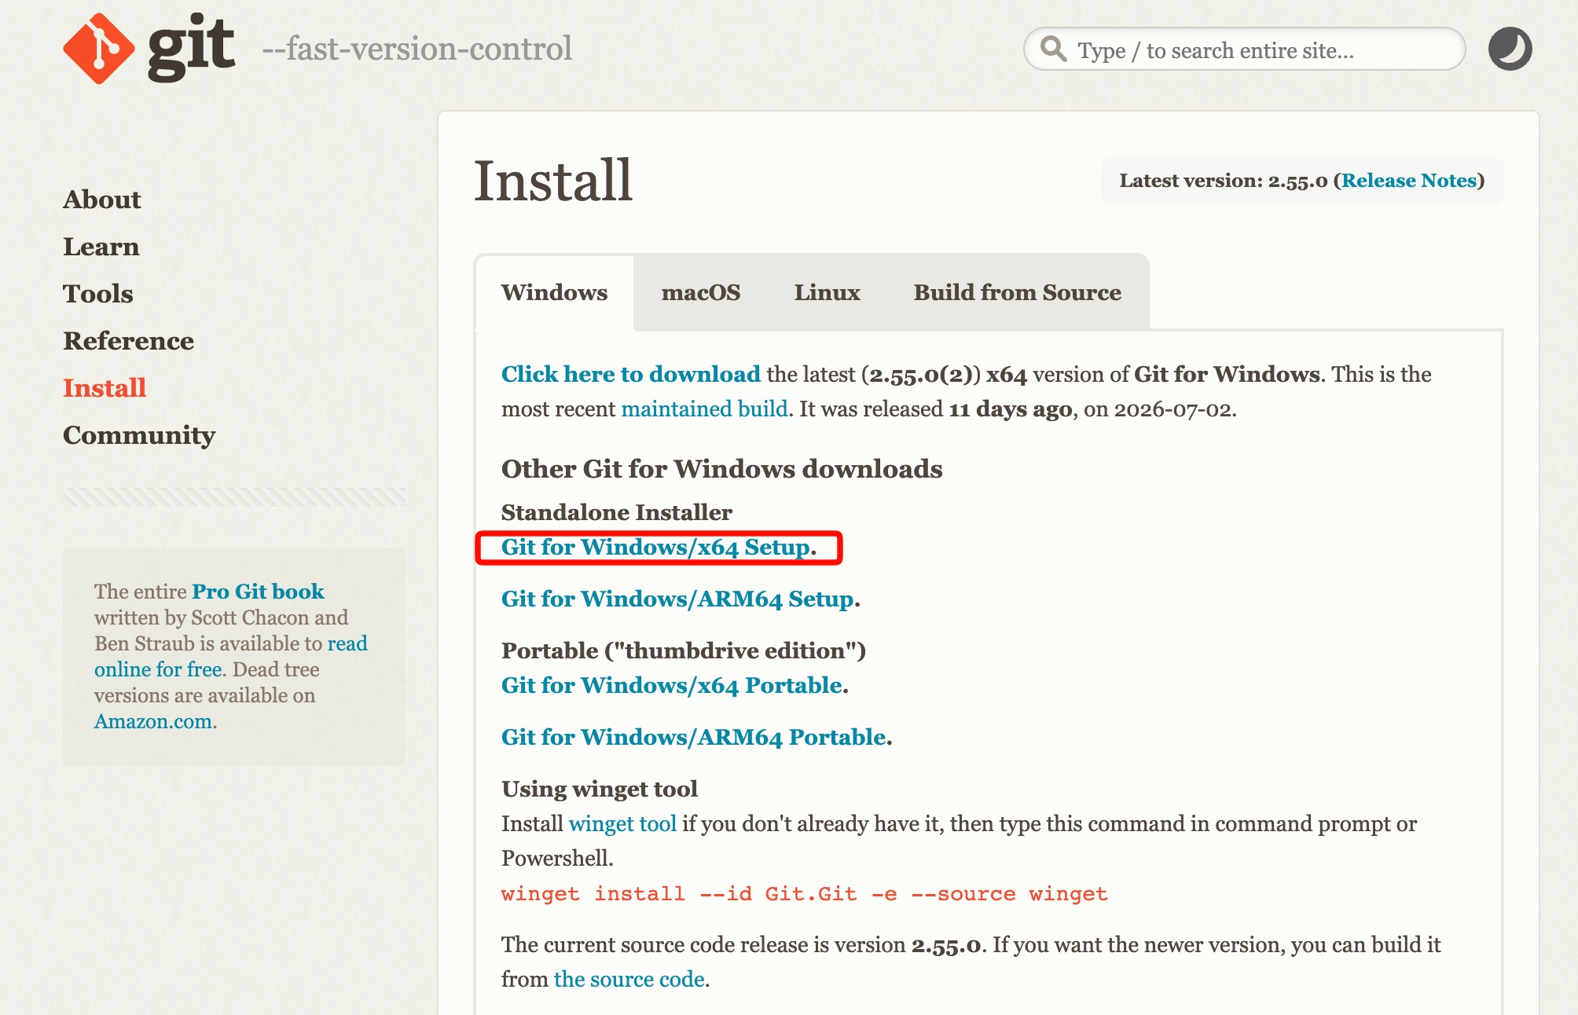Viewport: 1578px width, 1015px height.
Task: Open the 'winget tool' link
Action: click(x=622, y=823)
